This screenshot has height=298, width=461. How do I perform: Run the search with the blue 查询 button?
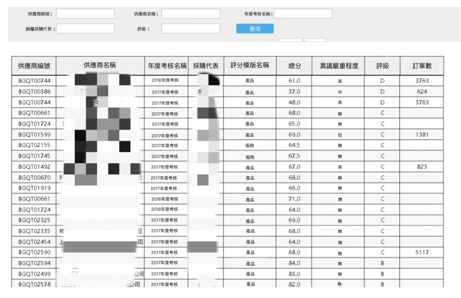pyautogui.click(x=255, y=28)
